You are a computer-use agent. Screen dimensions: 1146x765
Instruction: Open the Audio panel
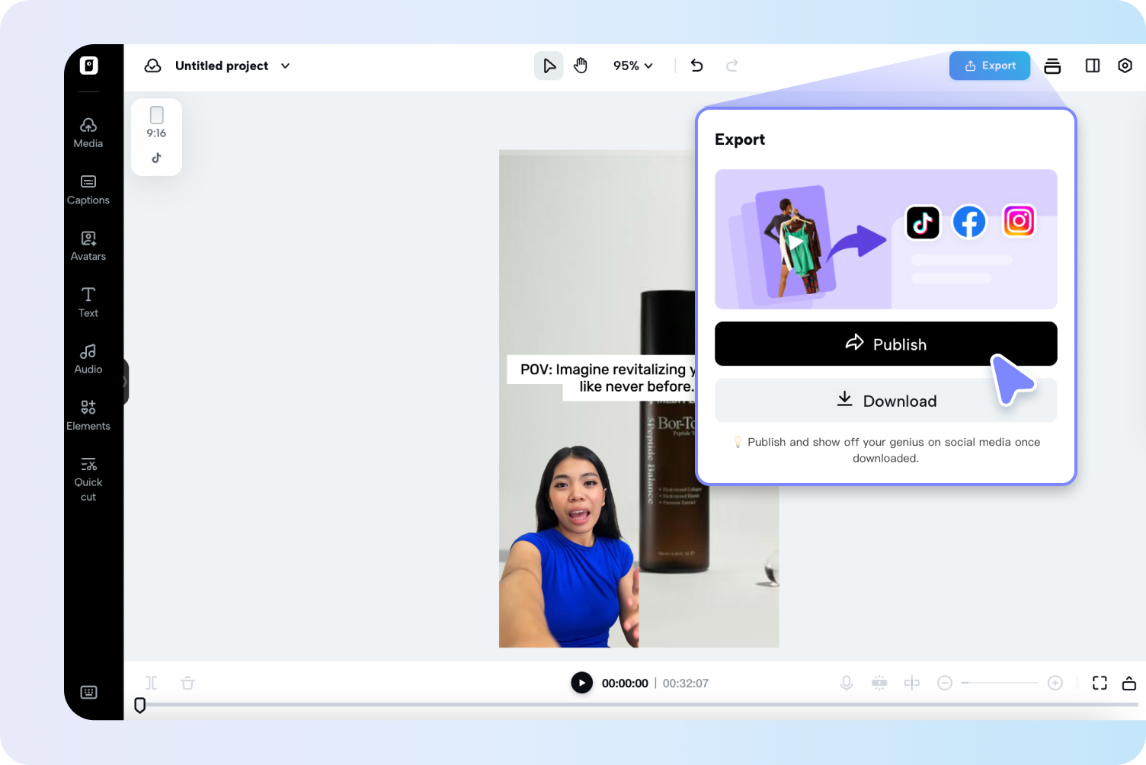[88, 357]
